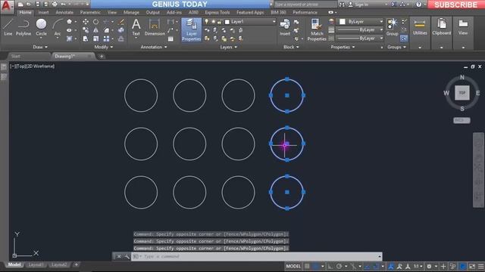
Task: Click the Move tool in Modify panel
Action: (86, 22)
